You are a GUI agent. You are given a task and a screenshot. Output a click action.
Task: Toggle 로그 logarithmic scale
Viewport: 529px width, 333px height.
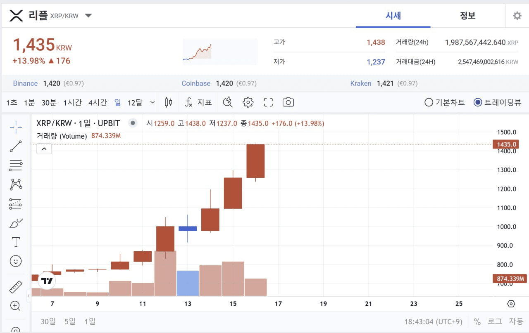(x=495, y=321)
